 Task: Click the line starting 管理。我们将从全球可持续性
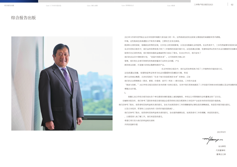(x=151, y=61)
